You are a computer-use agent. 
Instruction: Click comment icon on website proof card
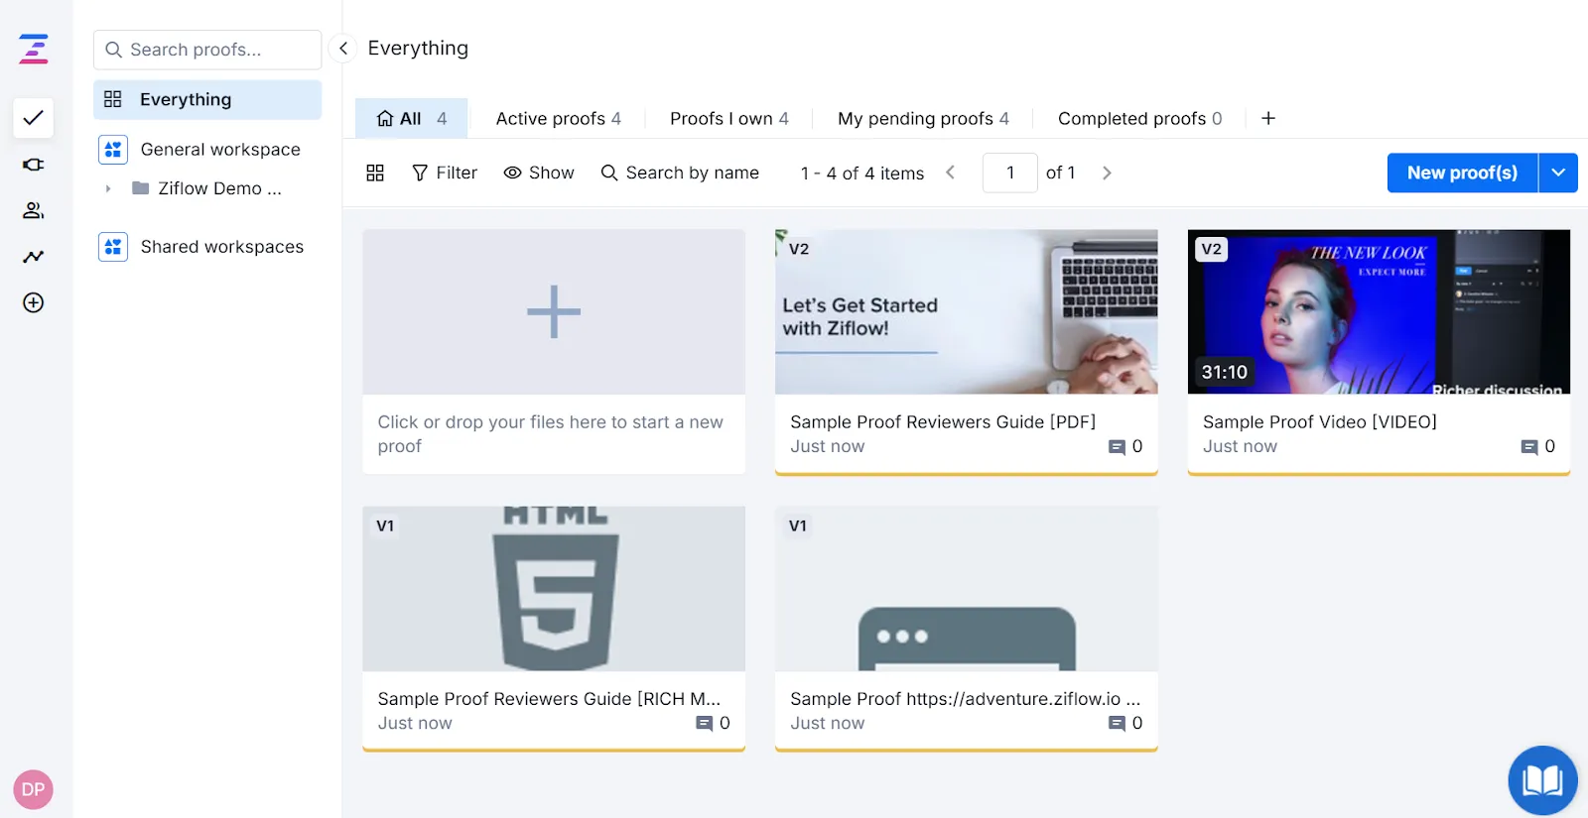[1117, 724]
